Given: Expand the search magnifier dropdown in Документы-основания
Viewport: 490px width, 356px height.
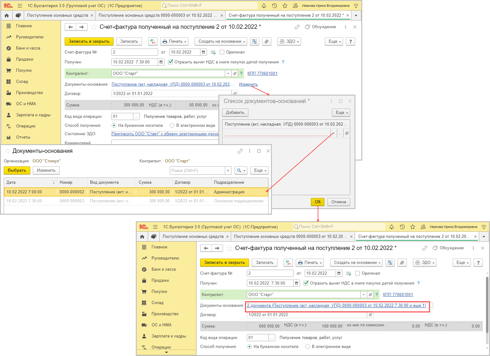Looking at the screenshot, I should click(241, 170).
